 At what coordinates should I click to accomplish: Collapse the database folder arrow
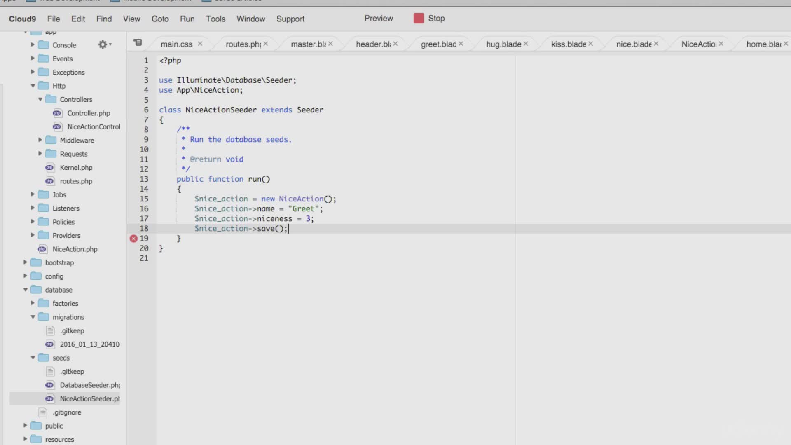pos(25,290)
